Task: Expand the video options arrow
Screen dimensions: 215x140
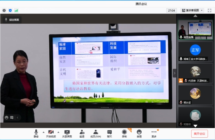Action: (59, 132)
